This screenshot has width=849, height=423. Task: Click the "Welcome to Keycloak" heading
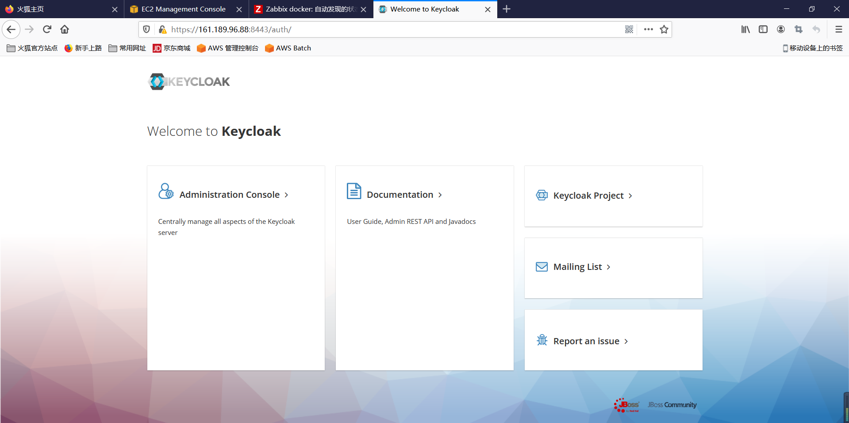coord(214,131)
